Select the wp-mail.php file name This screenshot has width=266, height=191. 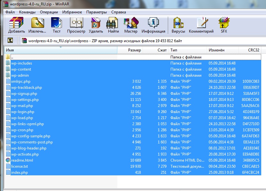click(x=22, y=106)
